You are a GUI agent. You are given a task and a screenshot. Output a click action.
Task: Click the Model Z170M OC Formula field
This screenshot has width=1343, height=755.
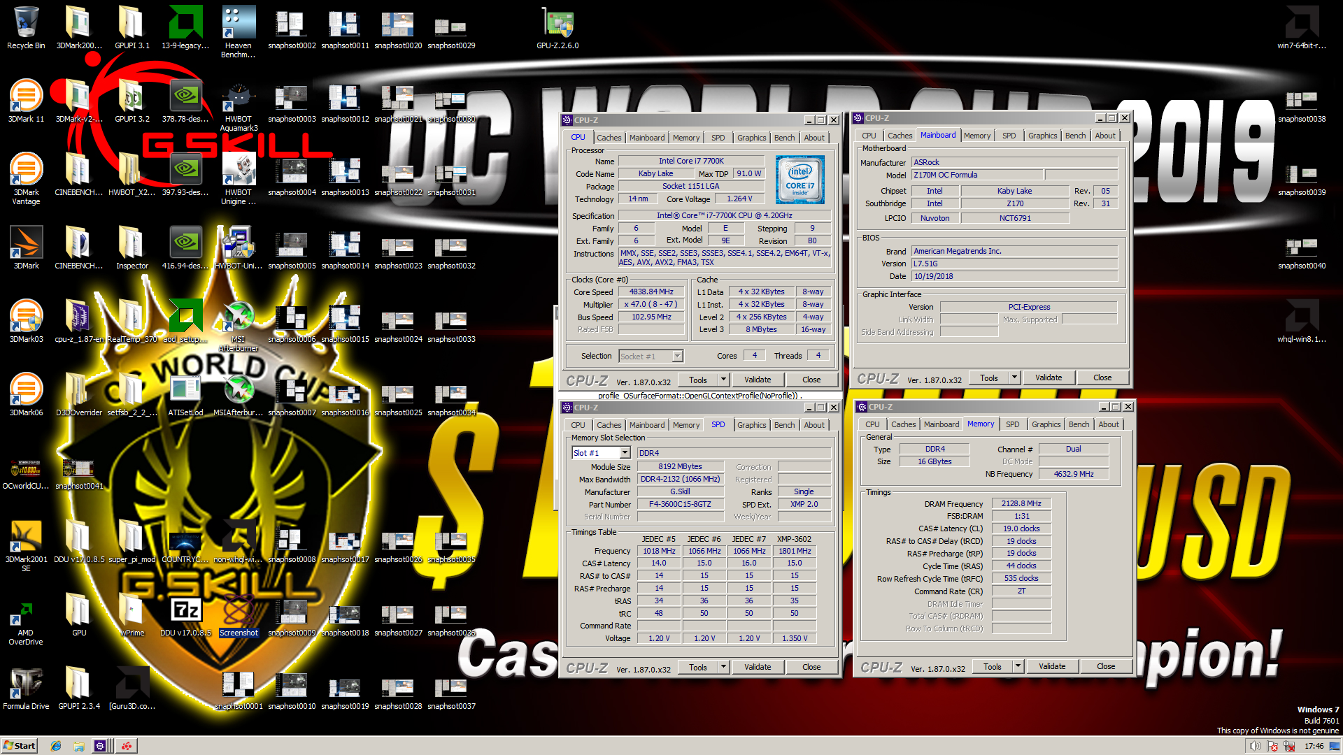point(976,175)
